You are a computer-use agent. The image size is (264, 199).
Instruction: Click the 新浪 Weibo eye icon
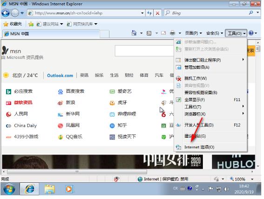click(x=60, y=103)
